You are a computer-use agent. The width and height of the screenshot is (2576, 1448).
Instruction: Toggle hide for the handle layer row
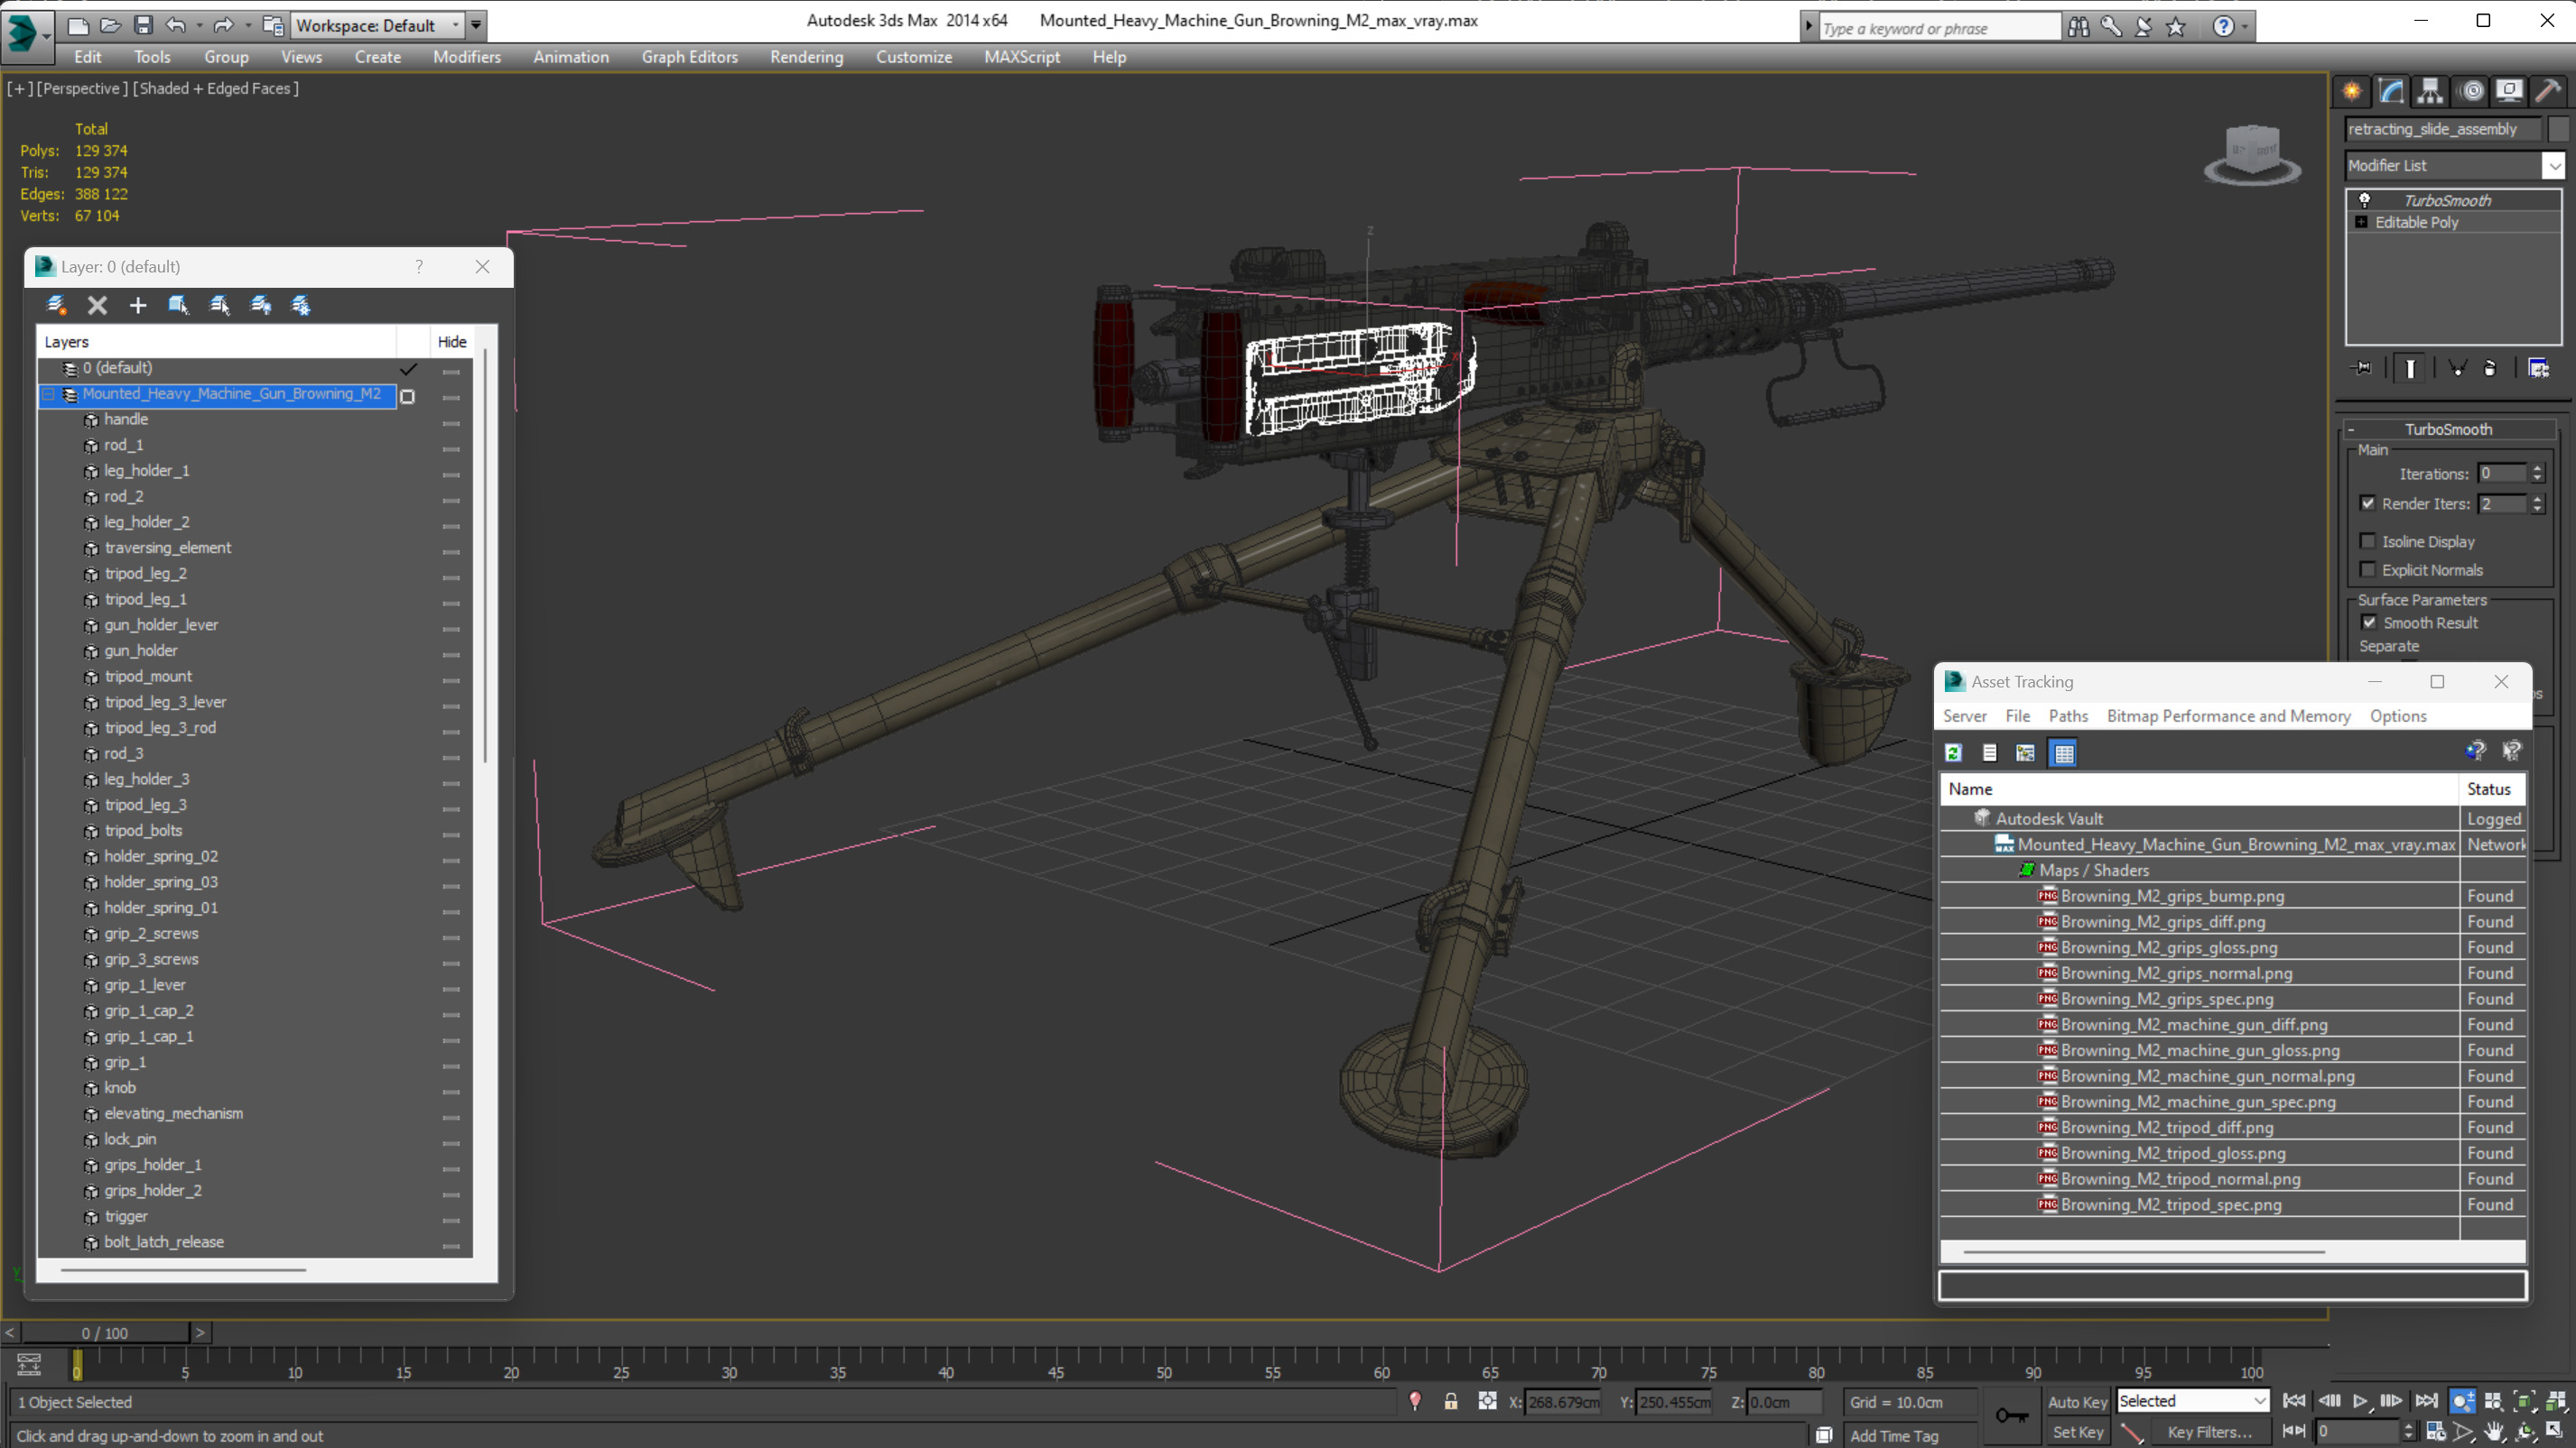coord(451,423)
